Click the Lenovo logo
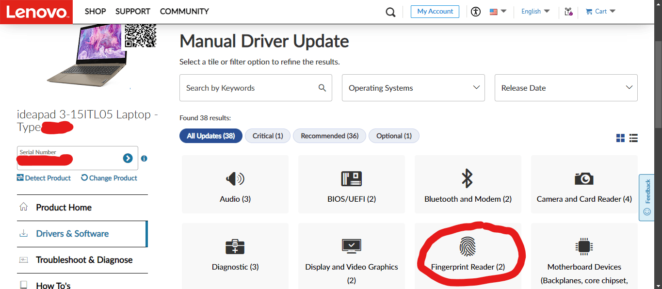The width and height of the screenshot is (662, 289). [x=36, y=12]
